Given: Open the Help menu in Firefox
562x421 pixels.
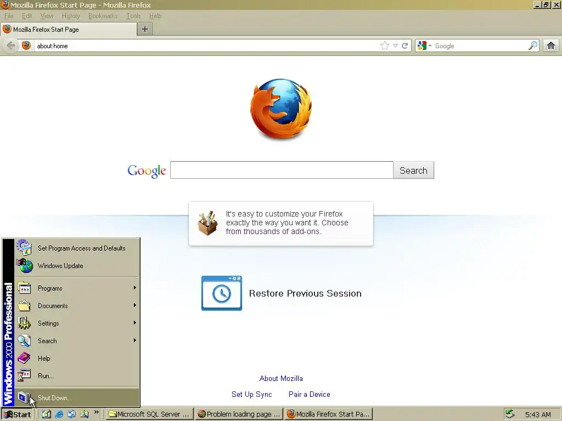Looking at the screenshot, I should (155, 16).
